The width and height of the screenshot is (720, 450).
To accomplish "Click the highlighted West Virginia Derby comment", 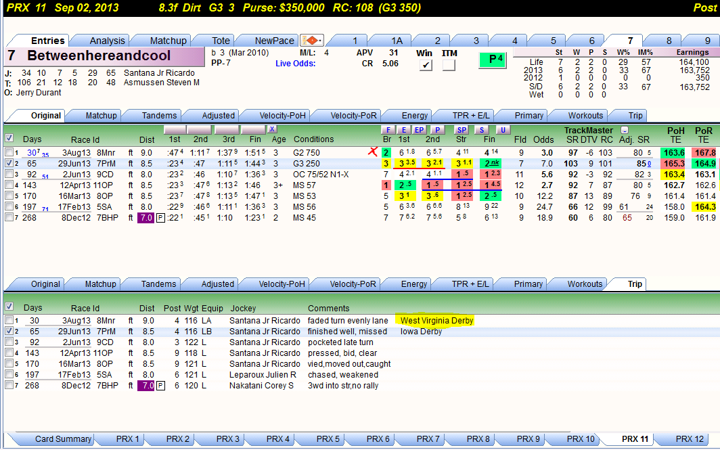I will pyautogui.click(x=436, y=321).
